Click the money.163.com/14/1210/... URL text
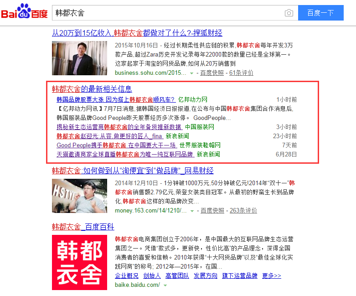Image resolution: width=356 pixels, height=296 pixels. 151,210
